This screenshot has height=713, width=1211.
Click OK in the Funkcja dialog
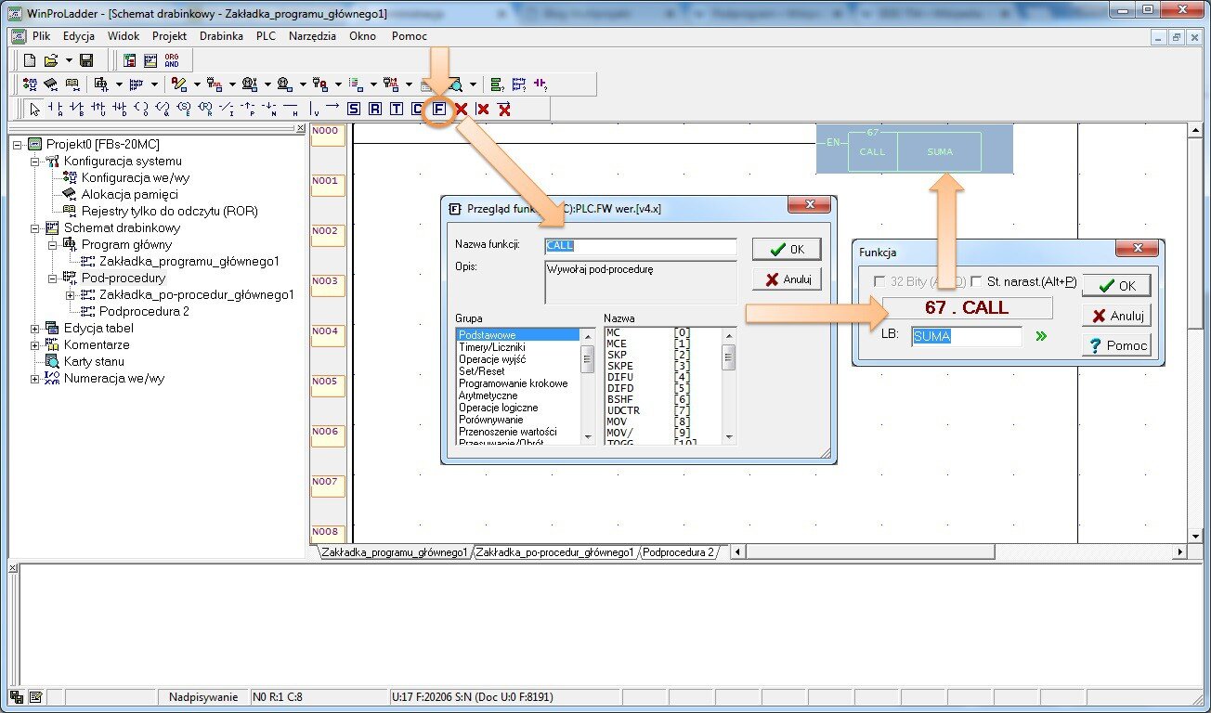pos(1116,286)
